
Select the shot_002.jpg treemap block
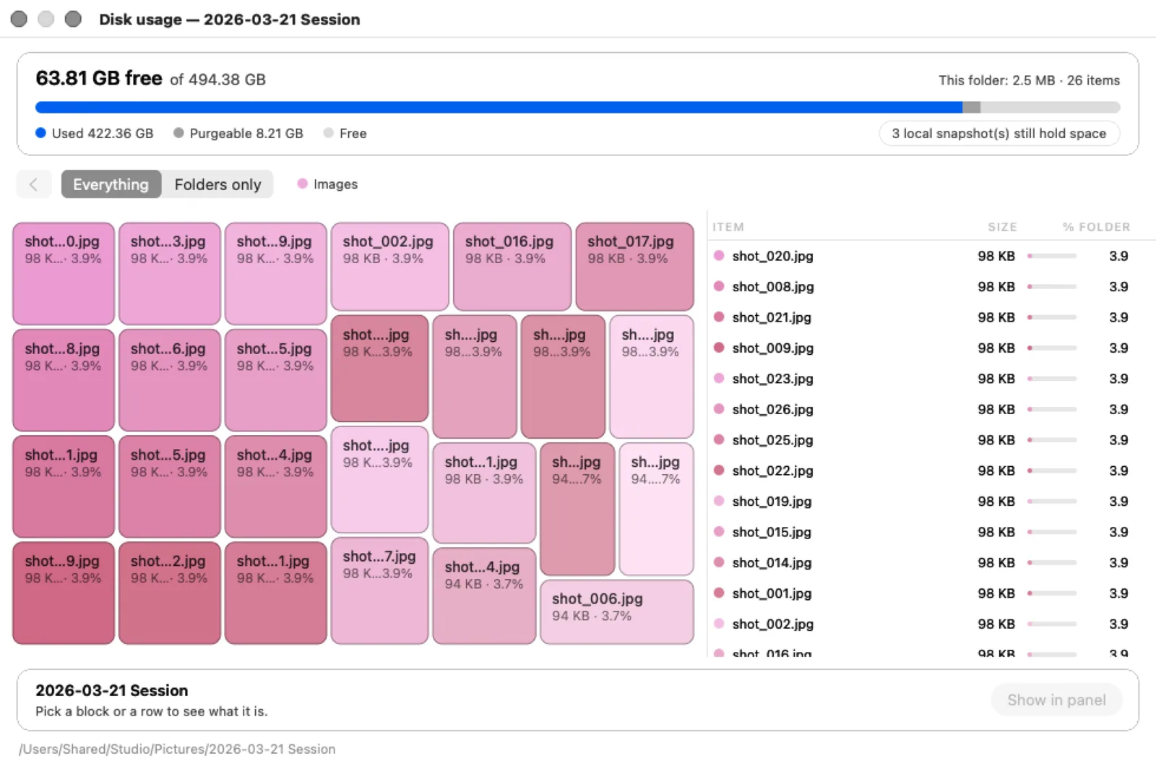(x=390, y=267)
